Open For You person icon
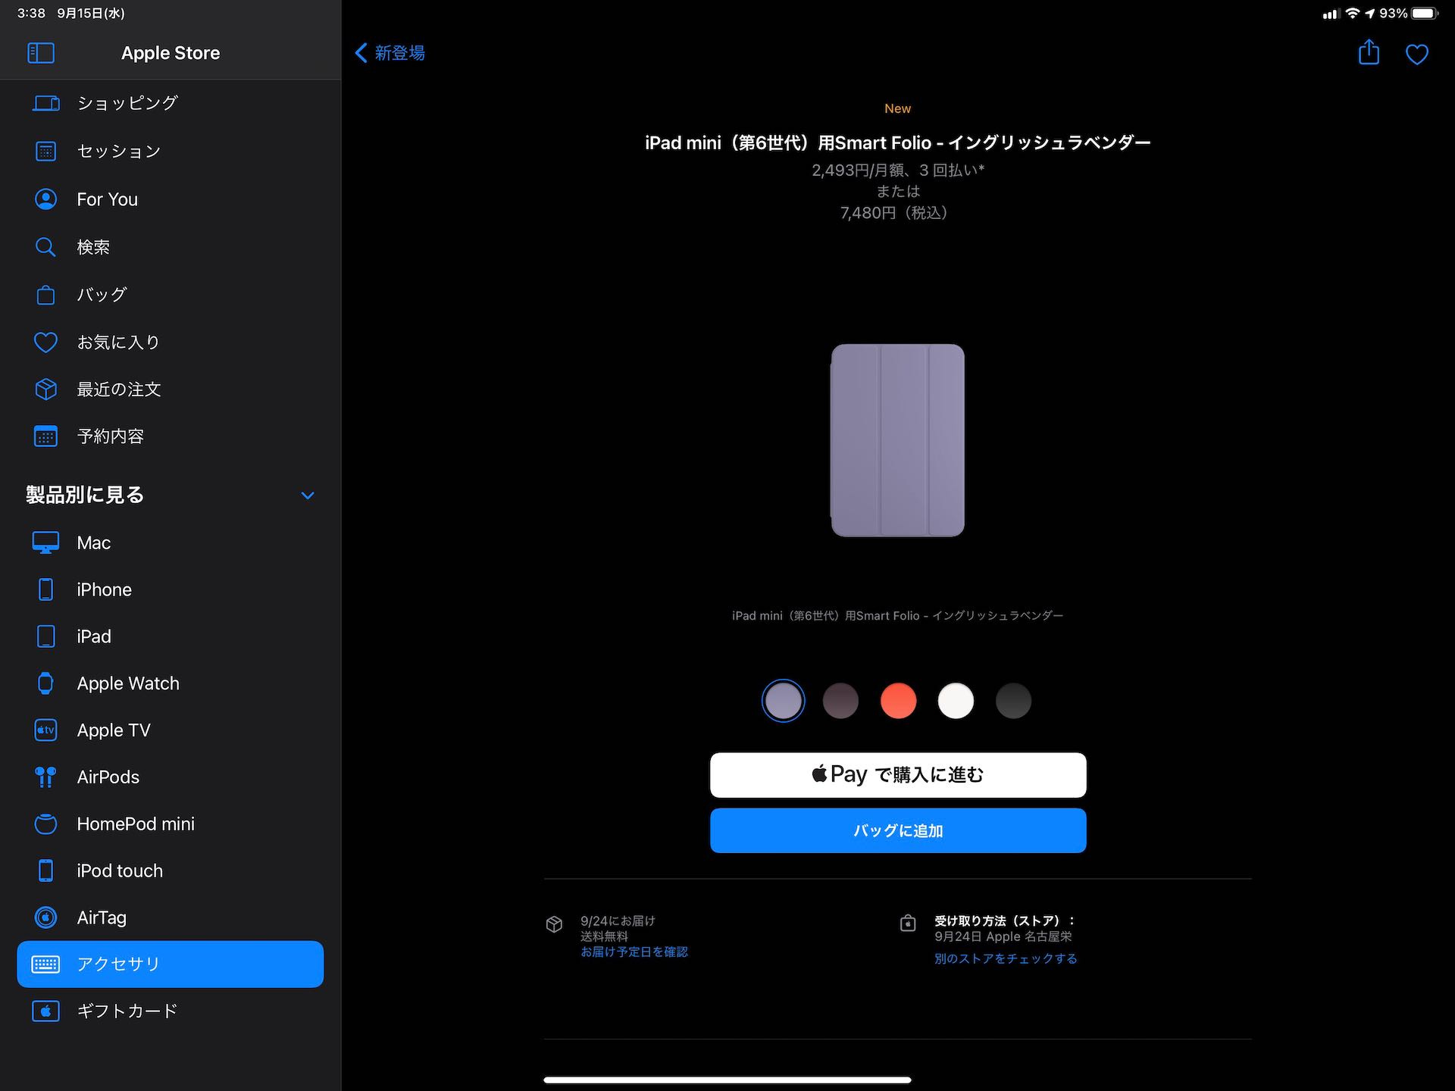1455x1091 pixels. (45, 199)
